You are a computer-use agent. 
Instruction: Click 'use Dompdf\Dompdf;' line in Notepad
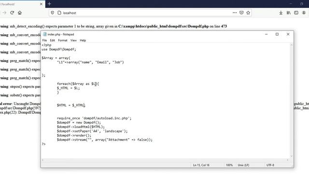click(x=59, y=49)
